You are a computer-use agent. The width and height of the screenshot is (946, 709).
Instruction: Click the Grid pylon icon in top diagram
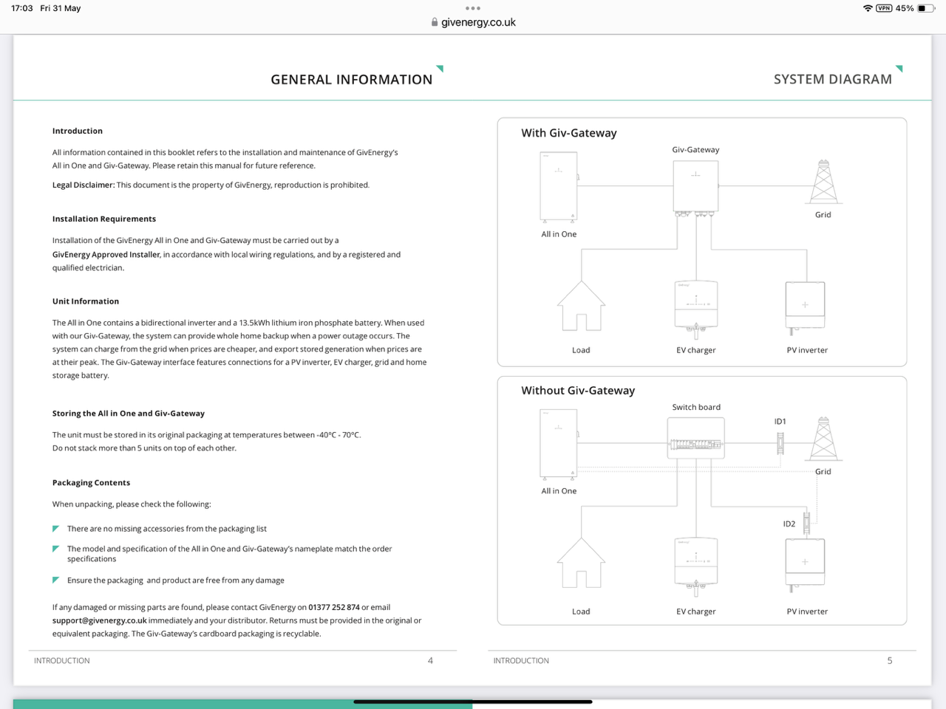tap(823, 182)
